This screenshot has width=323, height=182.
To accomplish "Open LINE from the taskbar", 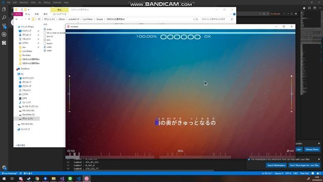I will [x=70, y=178].
